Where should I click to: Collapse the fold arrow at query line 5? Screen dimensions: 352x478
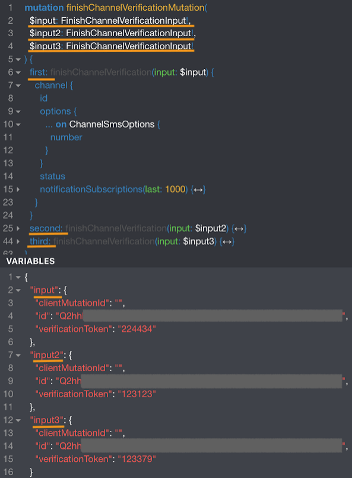point(18,59)
